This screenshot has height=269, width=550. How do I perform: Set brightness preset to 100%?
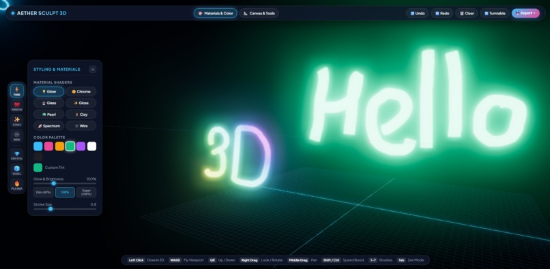click(65, 192)
